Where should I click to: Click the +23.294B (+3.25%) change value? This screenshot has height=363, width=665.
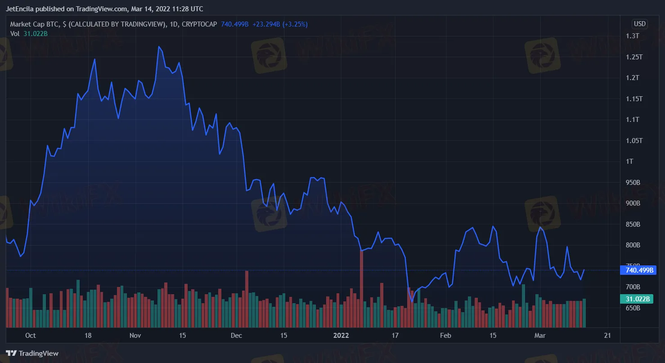279,24
